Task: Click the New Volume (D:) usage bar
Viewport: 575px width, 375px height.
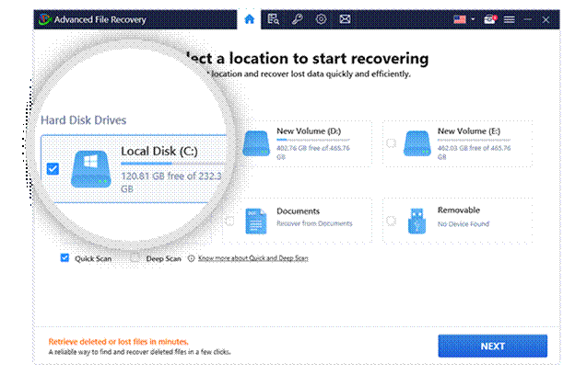Action: tap(313, 140)
